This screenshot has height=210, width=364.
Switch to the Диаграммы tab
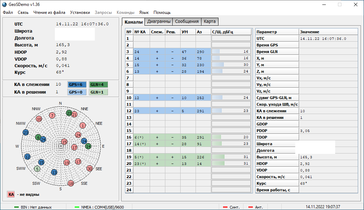click(159, 21)
